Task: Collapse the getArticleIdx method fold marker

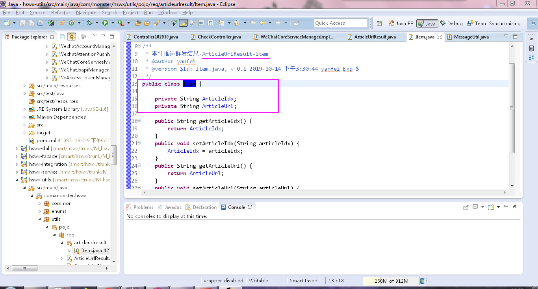Action: [x=139, y=121]
